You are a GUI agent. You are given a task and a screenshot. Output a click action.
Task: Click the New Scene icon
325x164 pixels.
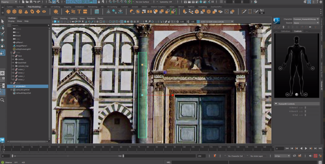23,2
